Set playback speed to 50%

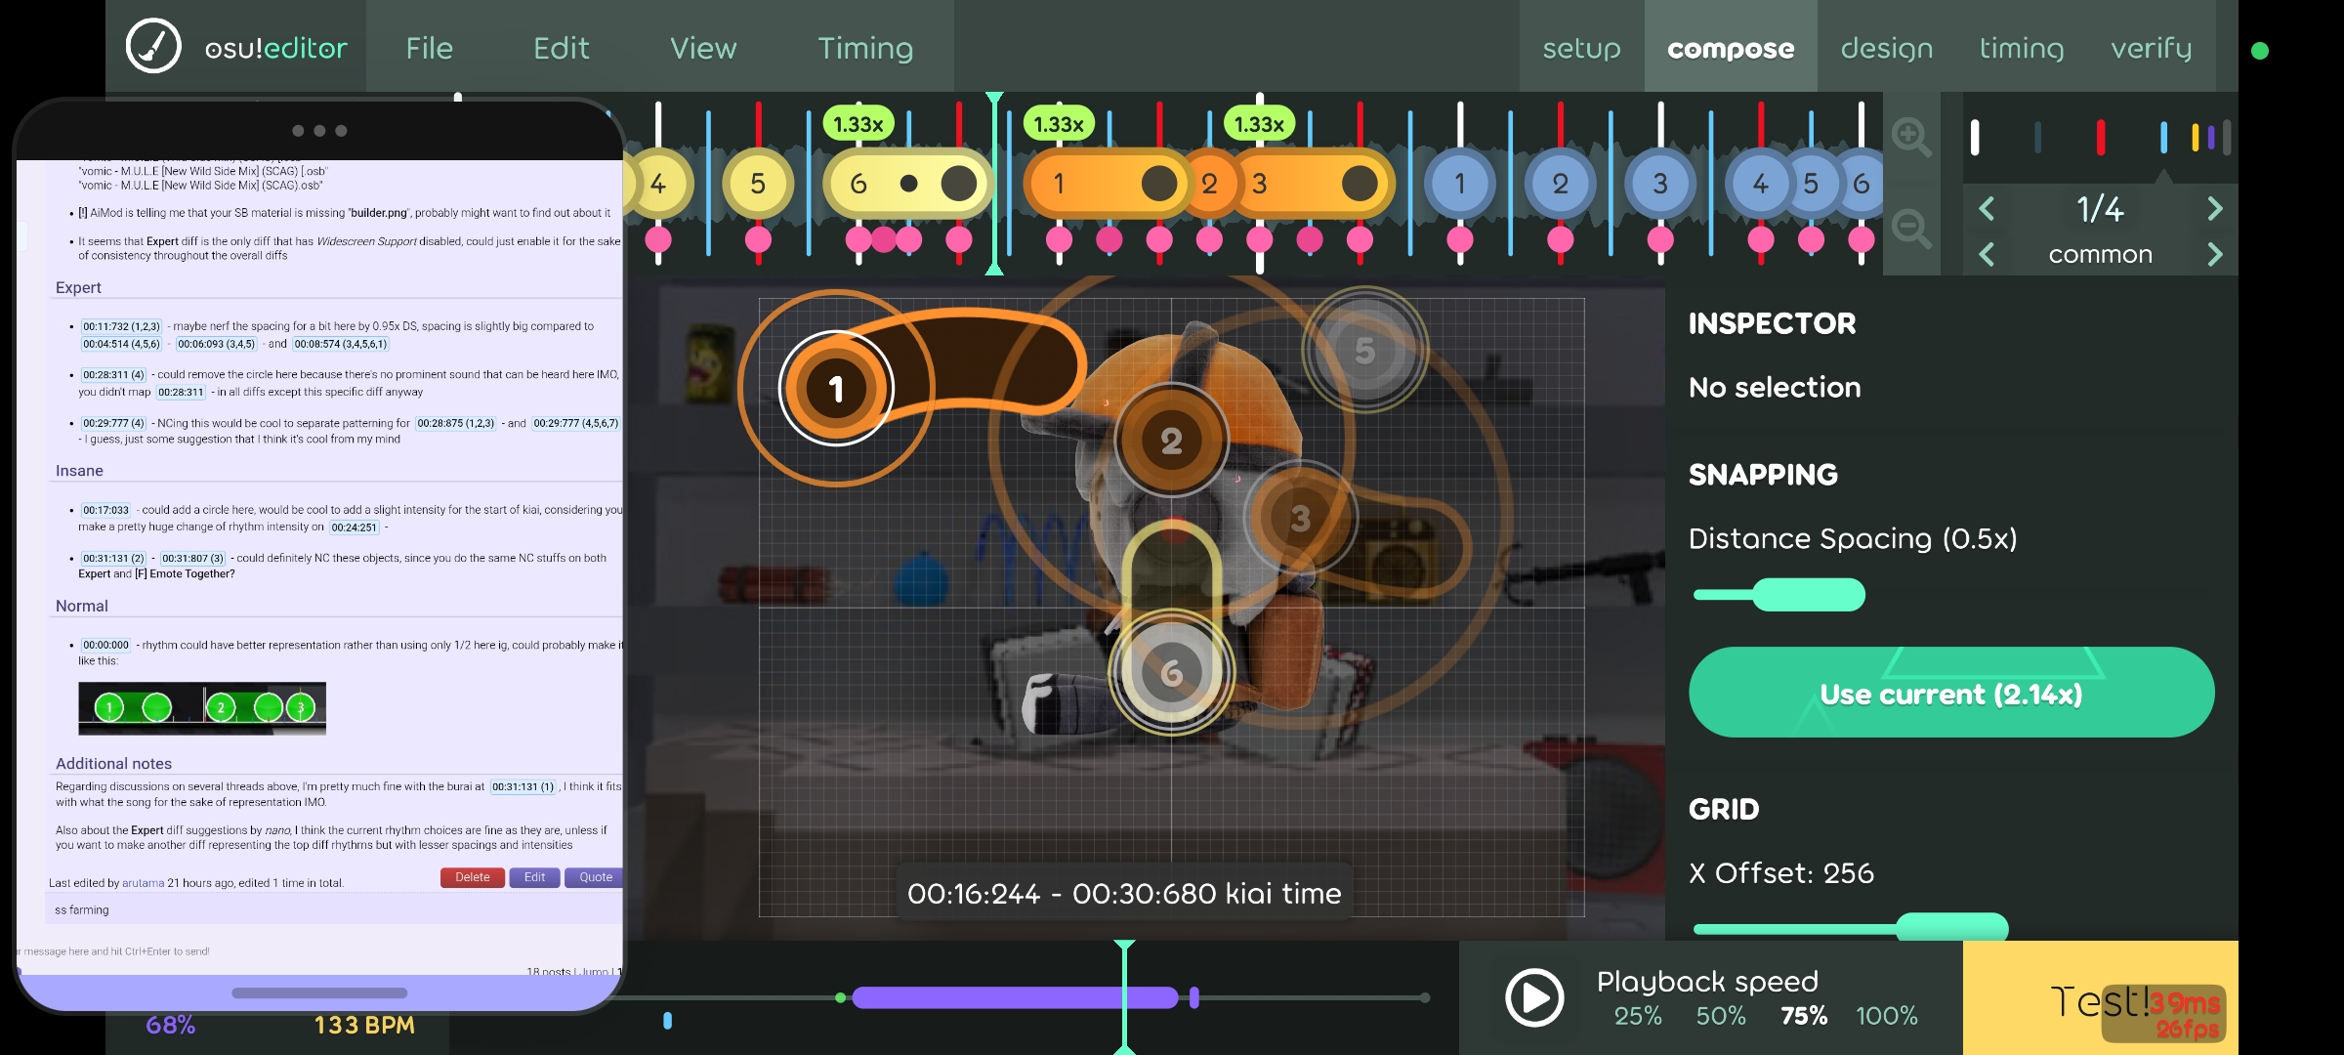1720,1016
